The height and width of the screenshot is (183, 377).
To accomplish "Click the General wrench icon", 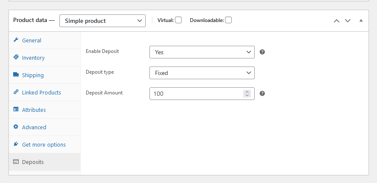I will pyautogui.click(x=16, y=40).
